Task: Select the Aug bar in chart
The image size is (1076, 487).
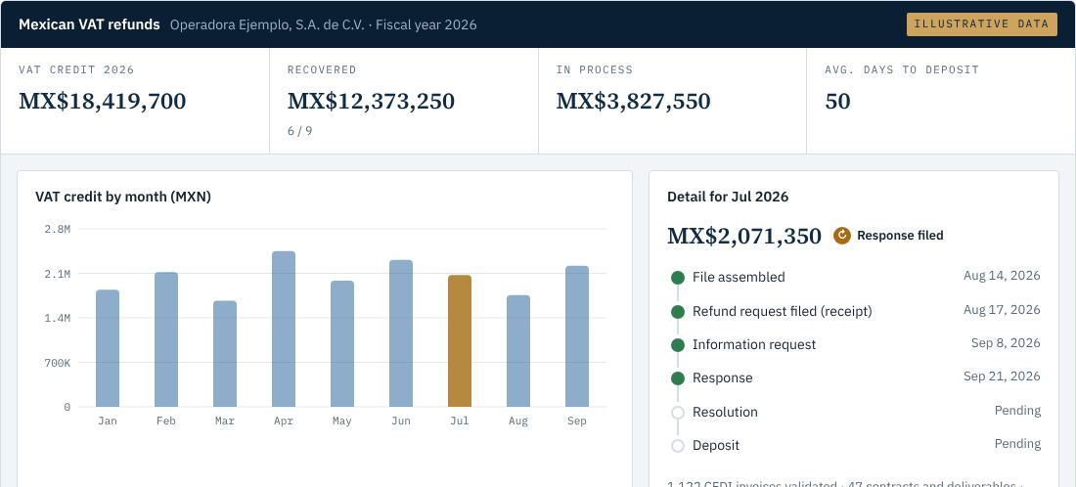Action: click(518, 351)
